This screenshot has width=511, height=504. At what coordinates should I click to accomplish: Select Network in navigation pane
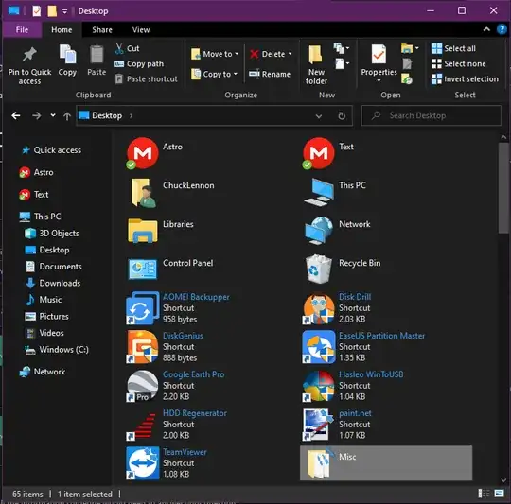[x=43, y=372]
